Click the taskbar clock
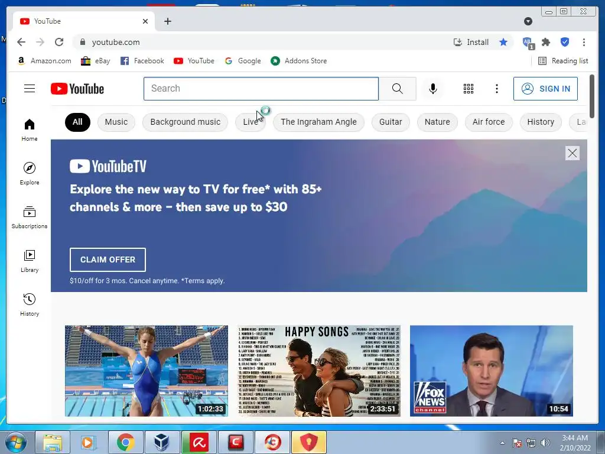This screenshot has height=454, width=605. (575, 443)
